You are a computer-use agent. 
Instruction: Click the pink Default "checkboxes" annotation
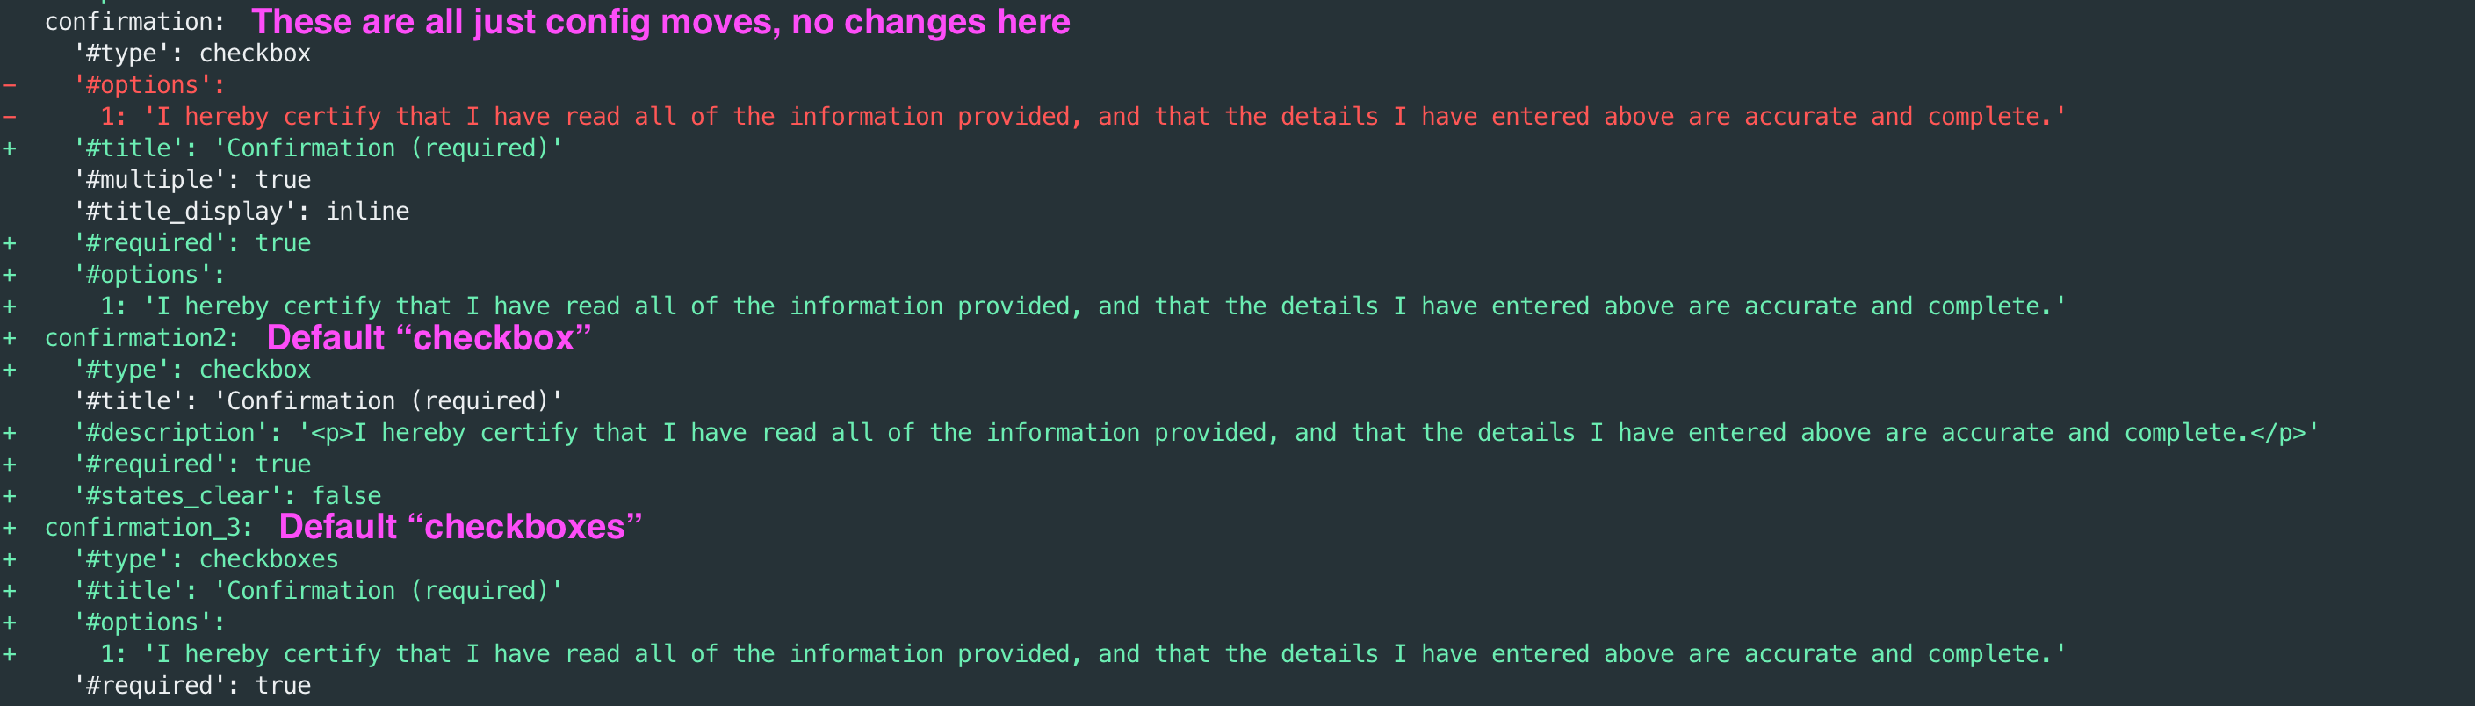click(460, 528)
